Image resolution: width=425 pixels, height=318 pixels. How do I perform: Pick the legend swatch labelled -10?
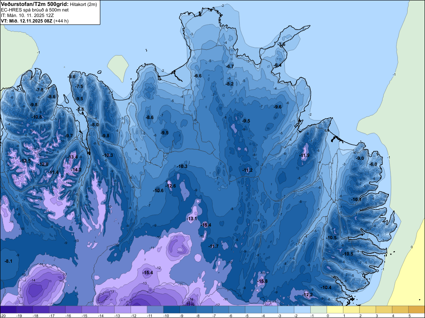point(172,309)
